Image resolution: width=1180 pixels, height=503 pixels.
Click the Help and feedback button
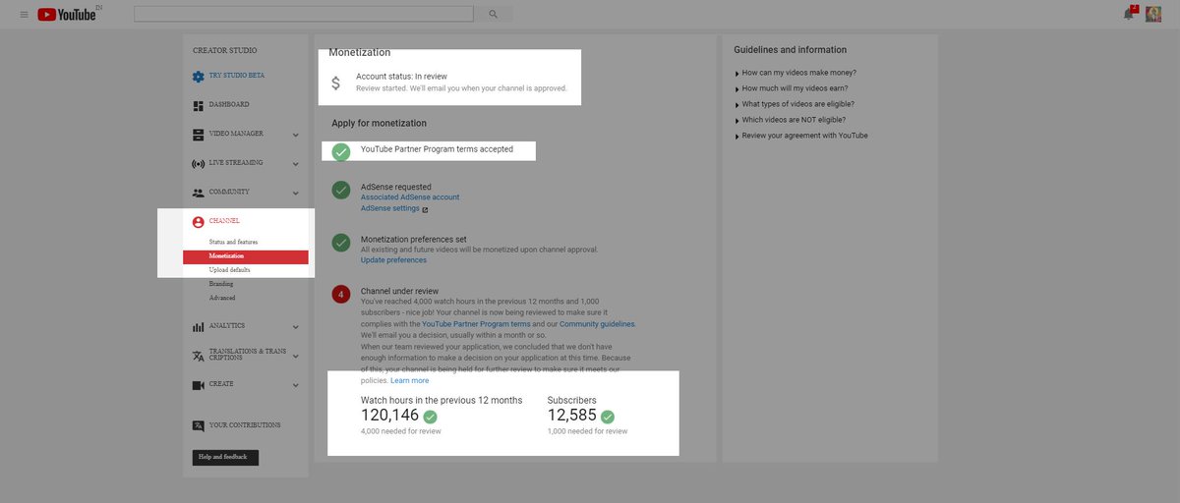(225, 458)
